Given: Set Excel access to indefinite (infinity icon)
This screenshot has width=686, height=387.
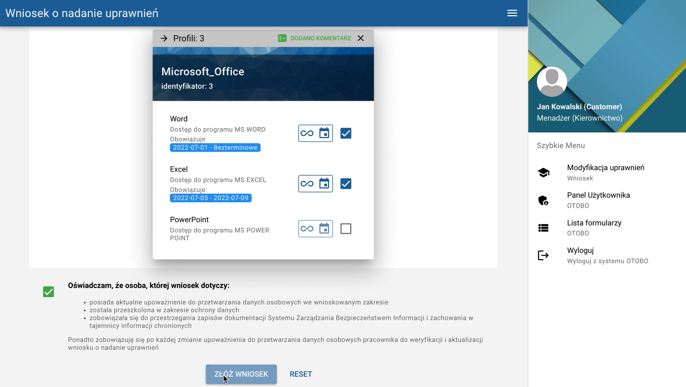Looking at the screenshot, I should click(x=307, y=184).
